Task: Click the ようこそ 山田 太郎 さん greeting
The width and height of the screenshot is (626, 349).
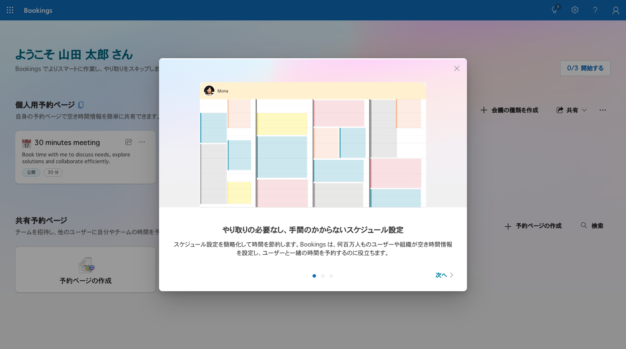Action: point(74,54)
